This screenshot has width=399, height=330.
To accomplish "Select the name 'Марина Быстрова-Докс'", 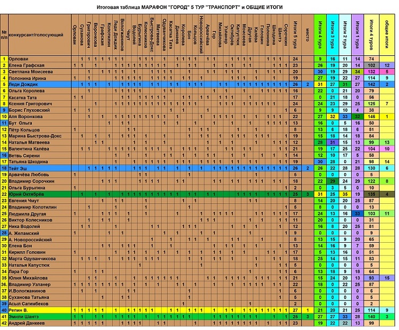I will click(35, 136).
